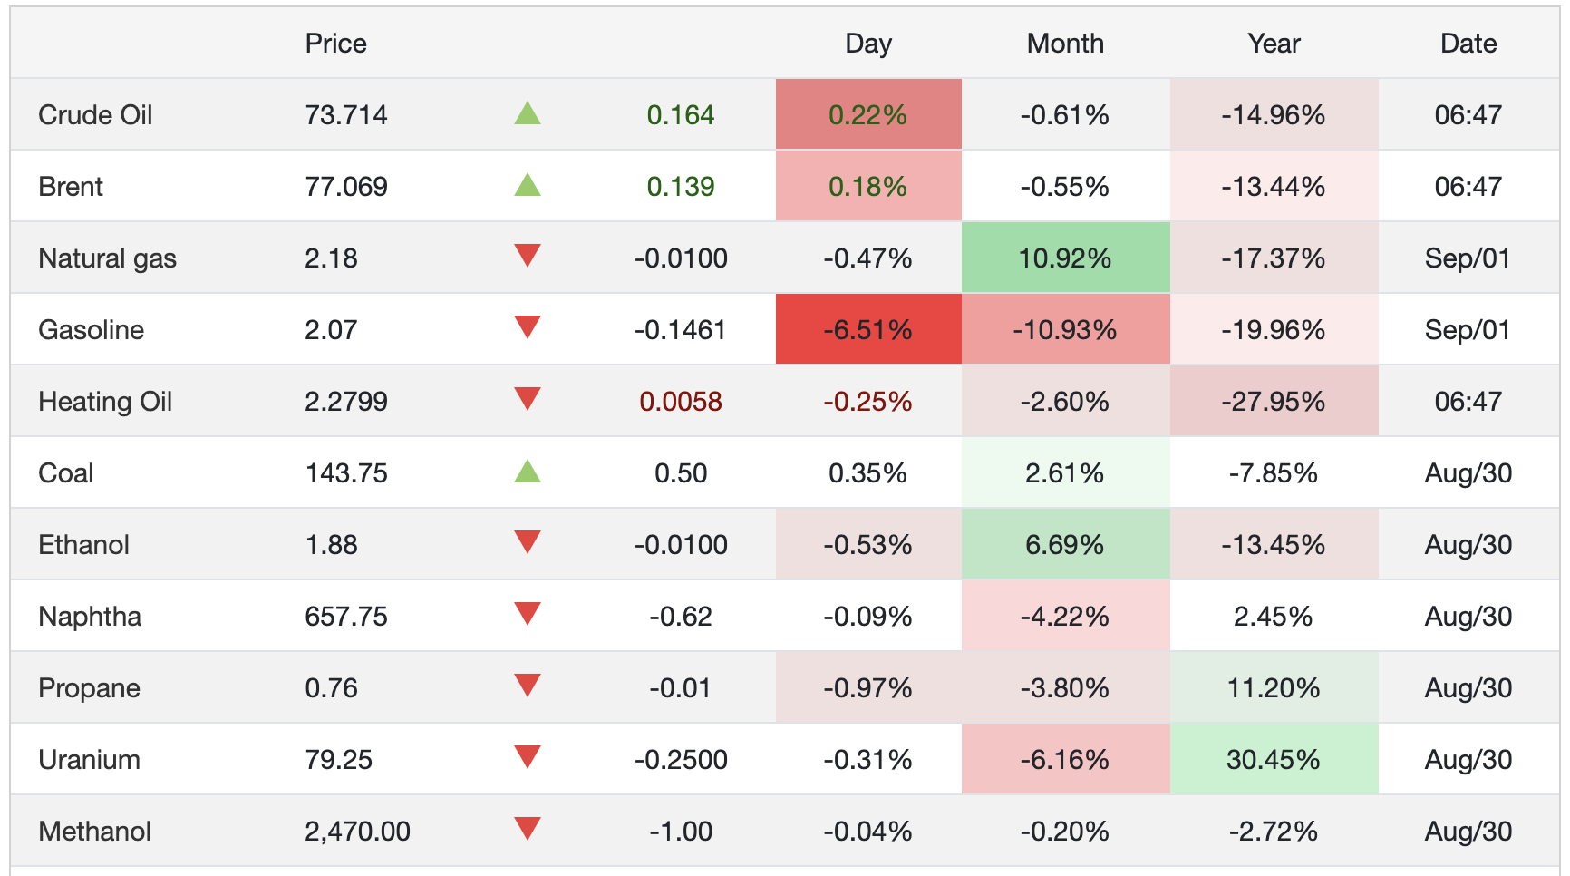Sort by the Day column header
1570x876 pixels.
pyautogui.click(x=868, y=44)
